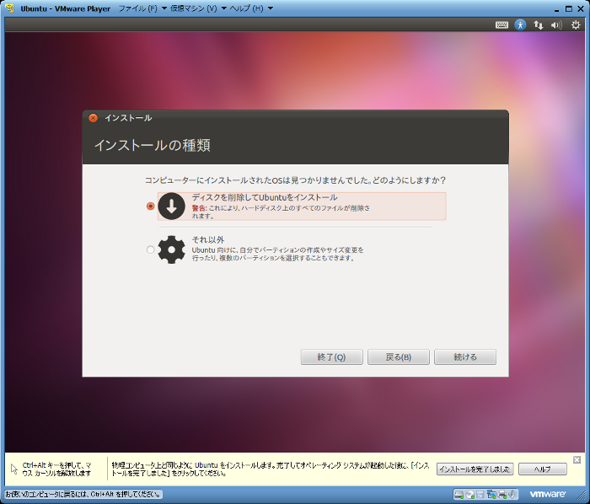Image resolution: width=590 pixels, height=504 pixels.
Task: Click the ヘルプ button in the yellow hint bar
Action: 543,469
